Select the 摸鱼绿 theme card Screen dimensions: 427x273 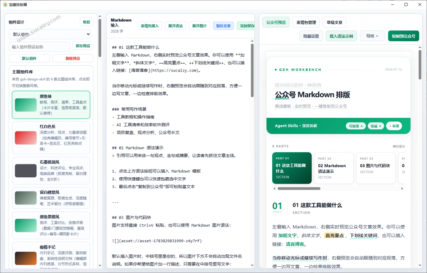51,105
